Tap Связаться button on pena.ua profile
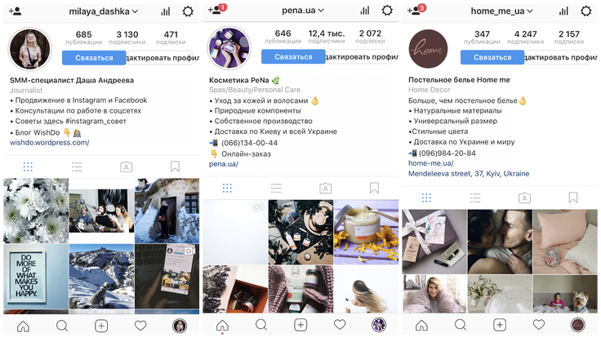The width and height of the screenshot is (601, 338). coord(293,56)
